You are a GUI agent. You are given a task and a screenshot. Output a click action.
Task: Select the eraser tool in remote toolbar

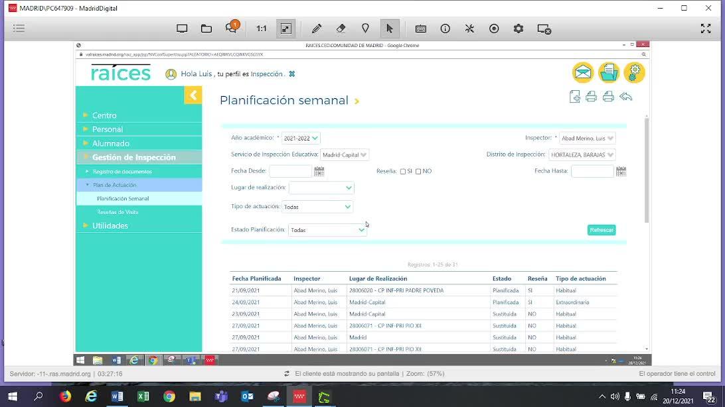pos(341,29)
